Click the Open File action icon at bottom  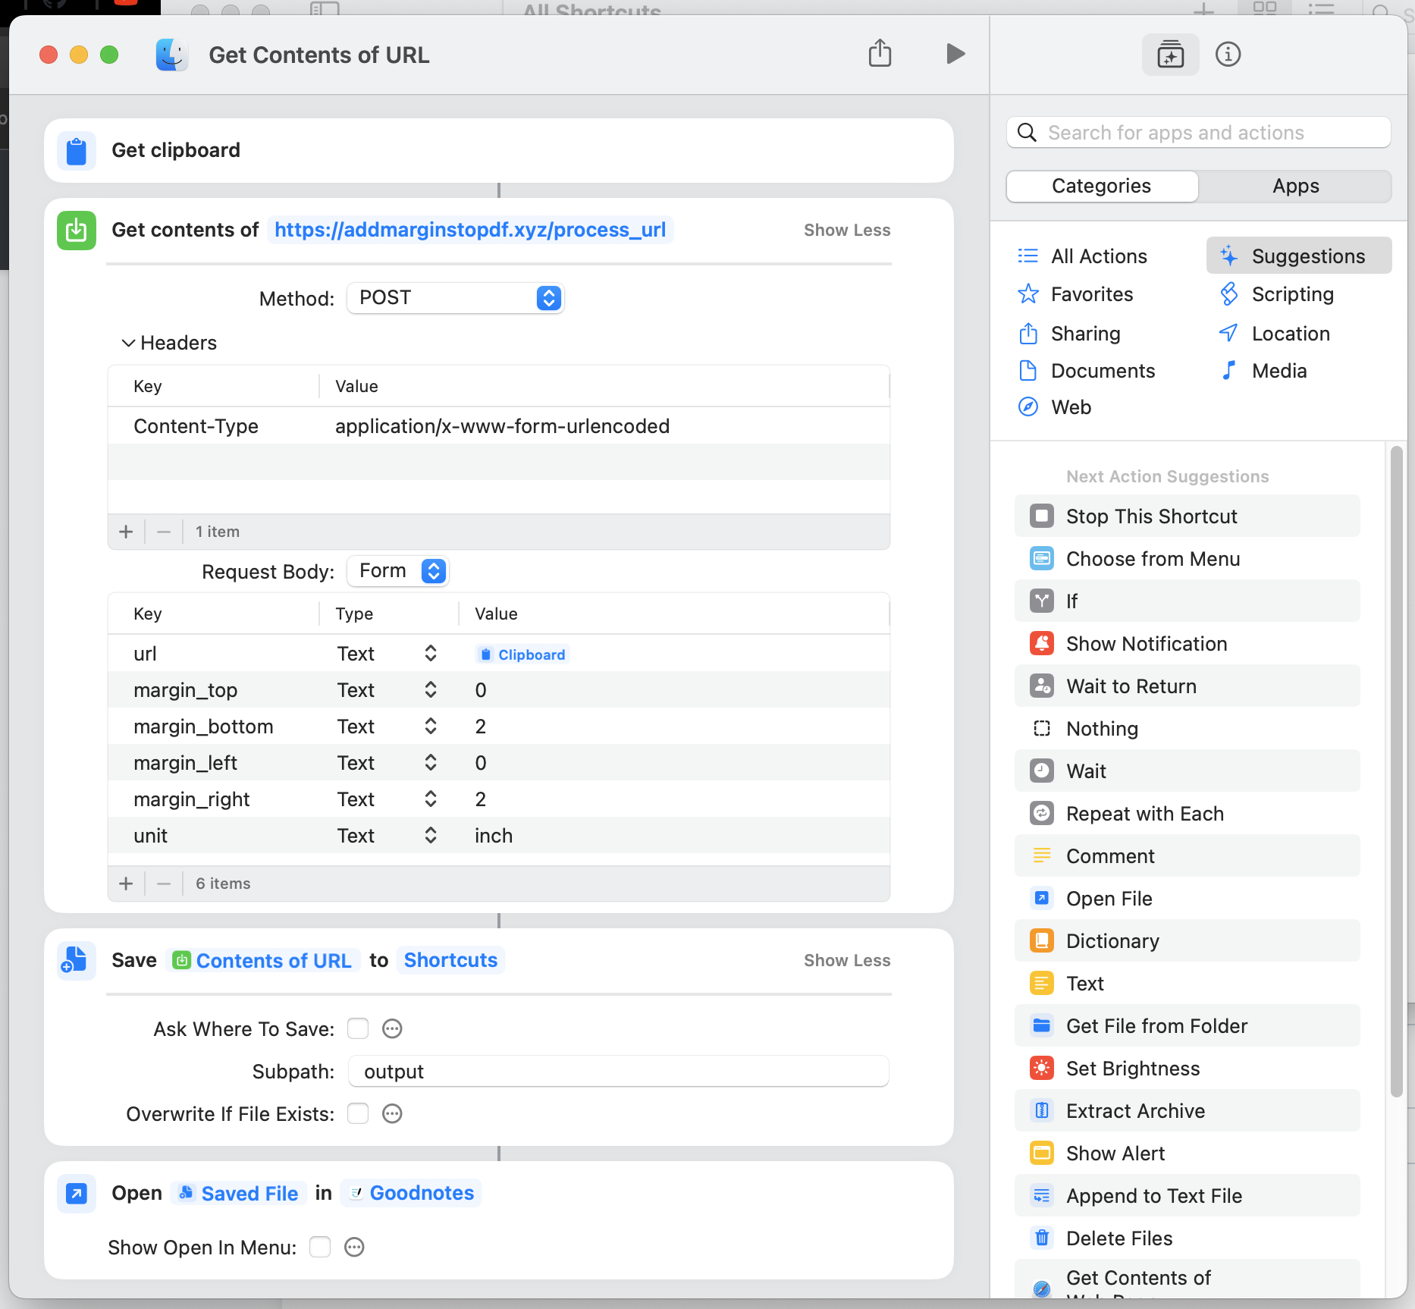[x=77, y=1193]
